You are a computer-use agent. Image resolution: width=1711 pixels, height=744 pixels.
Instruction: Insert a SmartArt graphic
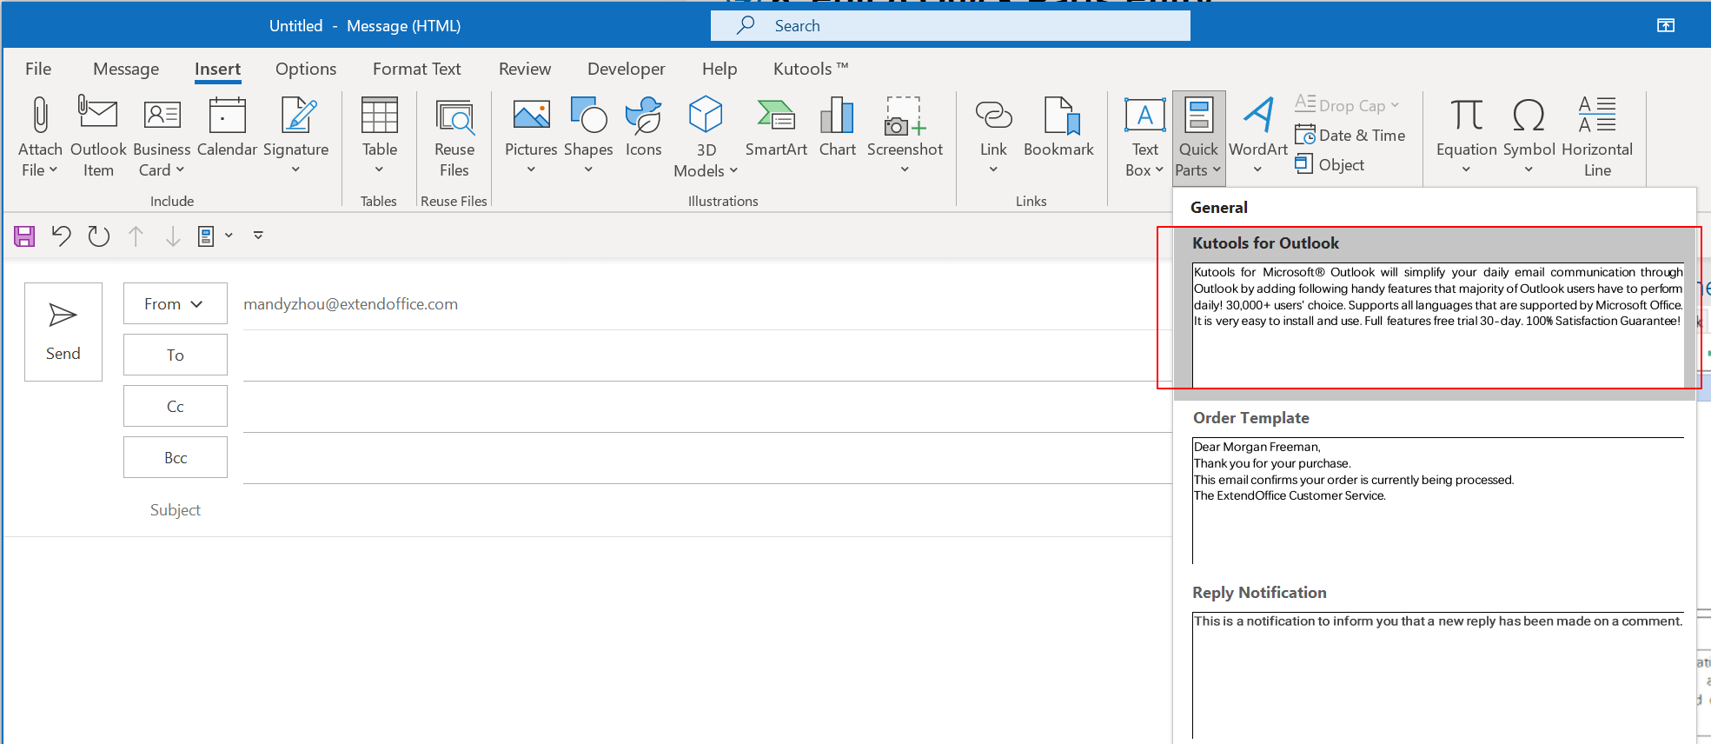point(776,128)
